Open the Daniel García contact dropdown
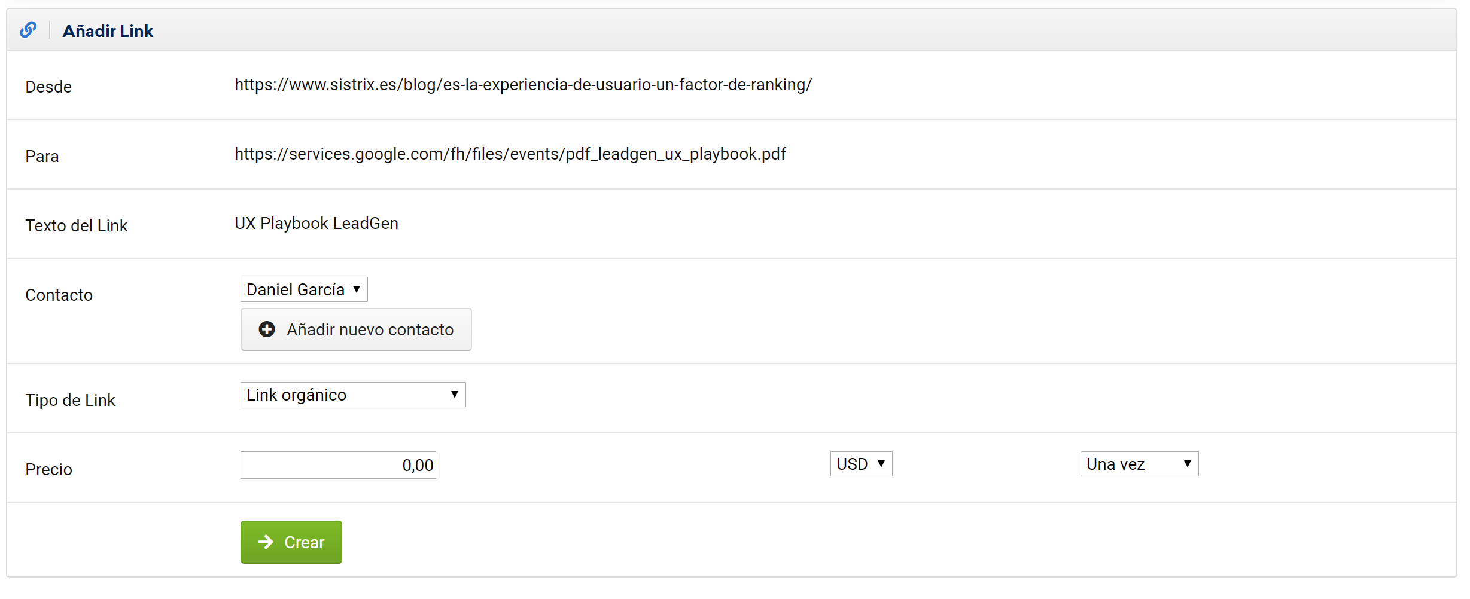This screenshot has width=1470, height=599. point(304,289)
